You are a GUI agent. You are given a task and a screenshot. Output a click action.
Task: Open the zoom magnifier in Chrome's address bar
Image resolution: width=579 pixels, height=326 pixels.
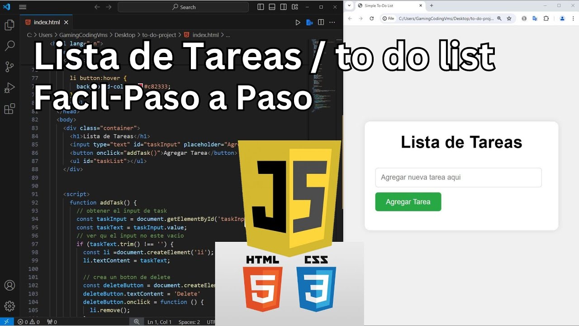(x=499, y=19)
